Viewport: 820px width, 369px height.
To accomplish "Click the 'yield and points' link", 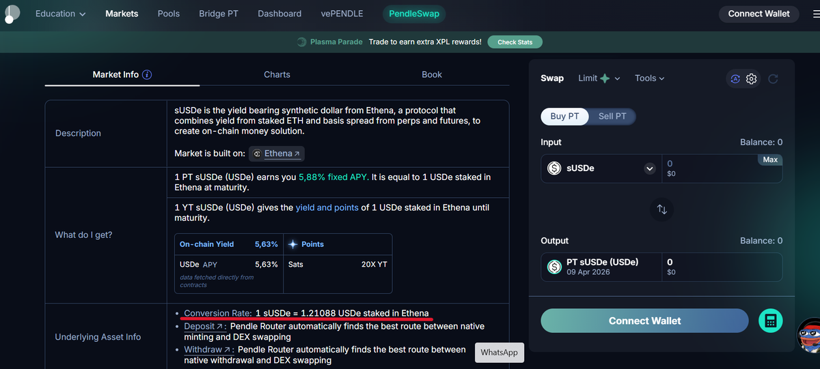I will click(327, 207).
